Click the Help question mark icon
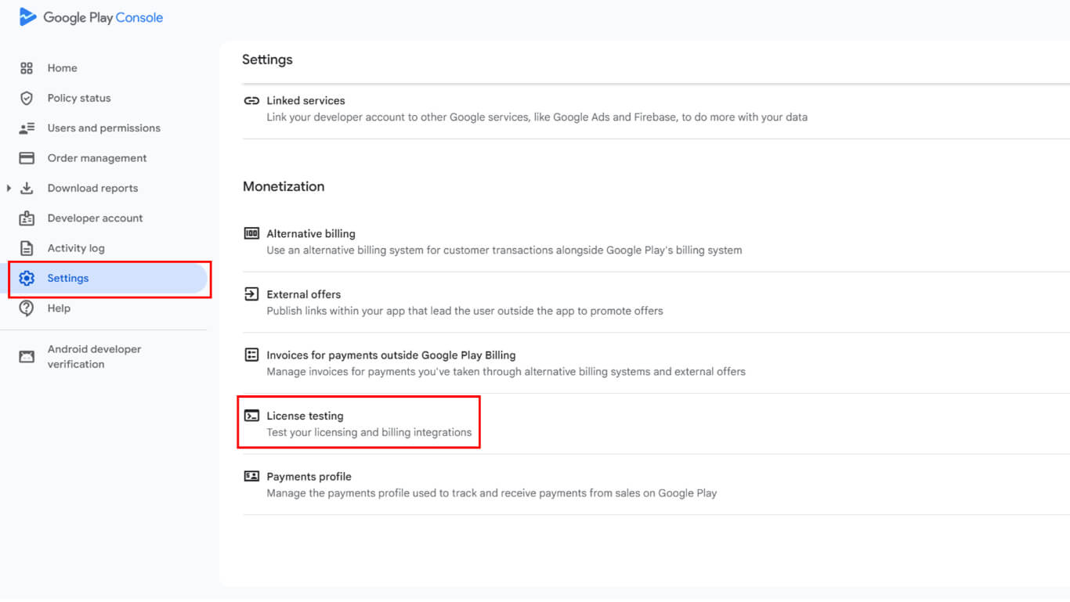The height and width of the screenshot is (602, 1070). 27,308
